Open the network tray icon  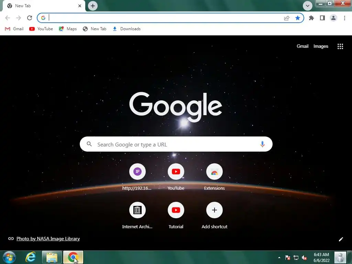[296, 257]
